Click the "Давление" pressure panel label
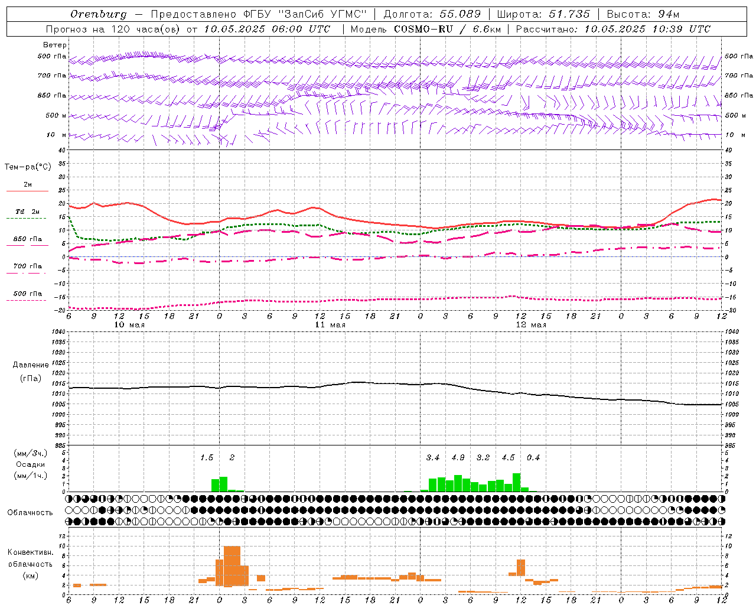The image size is (756, 605). click(x=31, y=365)
